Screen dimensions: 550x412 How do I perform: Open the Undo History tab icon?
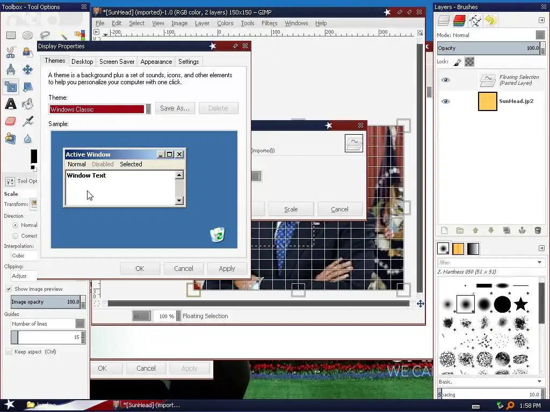490,21
